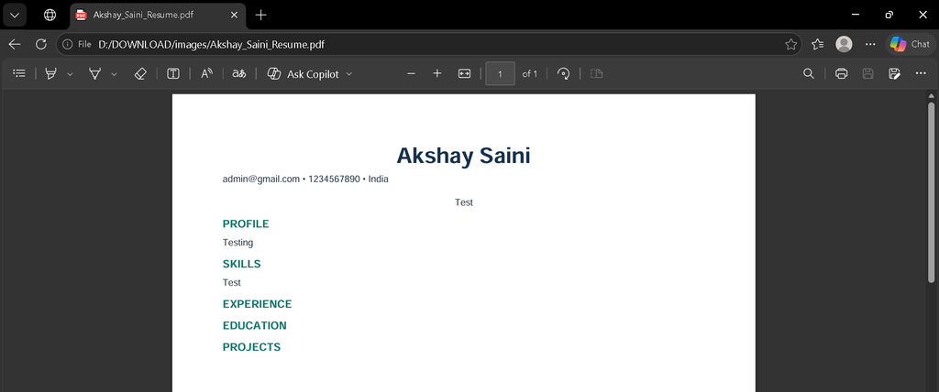This screenshot has height=392, width=939.
Task: Open the Translate icon
Action: click(239, 73)
